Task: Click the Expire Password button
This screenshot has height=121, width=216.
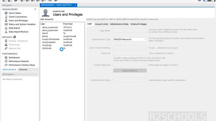Action: pyautogui.click(x=130, y=71)
